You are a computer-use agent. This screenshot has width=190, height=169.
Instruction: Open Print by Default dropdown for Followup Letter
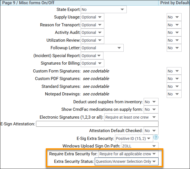coord(174,48)
